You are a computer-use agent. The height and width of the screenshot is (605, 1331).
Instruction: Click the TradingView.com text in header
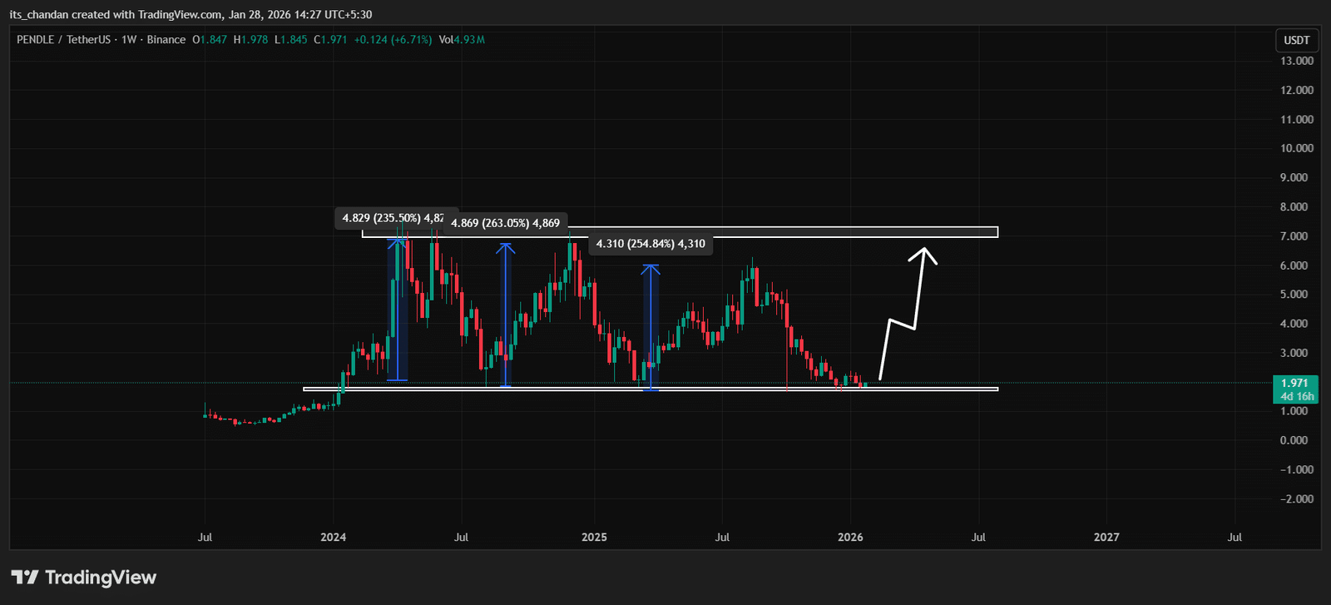point(179,15)
